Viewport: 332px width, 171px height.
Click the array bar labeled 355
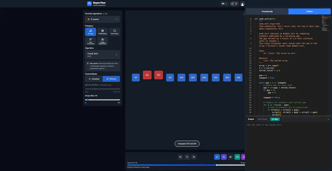216,77
